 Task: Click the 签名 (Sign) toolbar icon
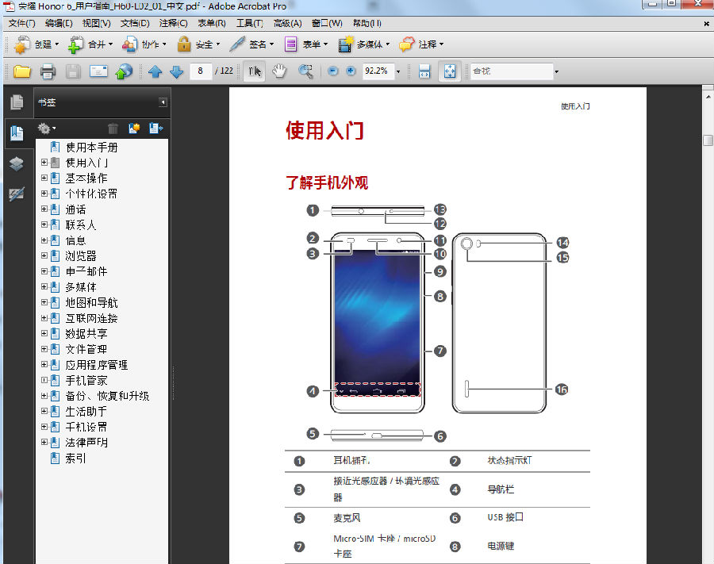(246, 44)
